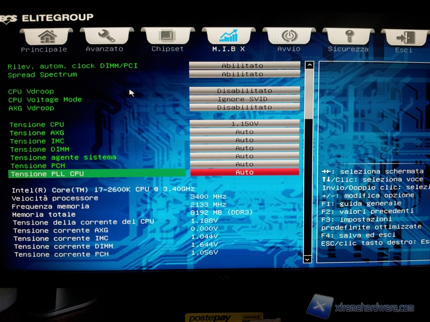This screenshot has height=322, width=430.
Task: Click the M.I.B X chart icon
Action: 228,36
